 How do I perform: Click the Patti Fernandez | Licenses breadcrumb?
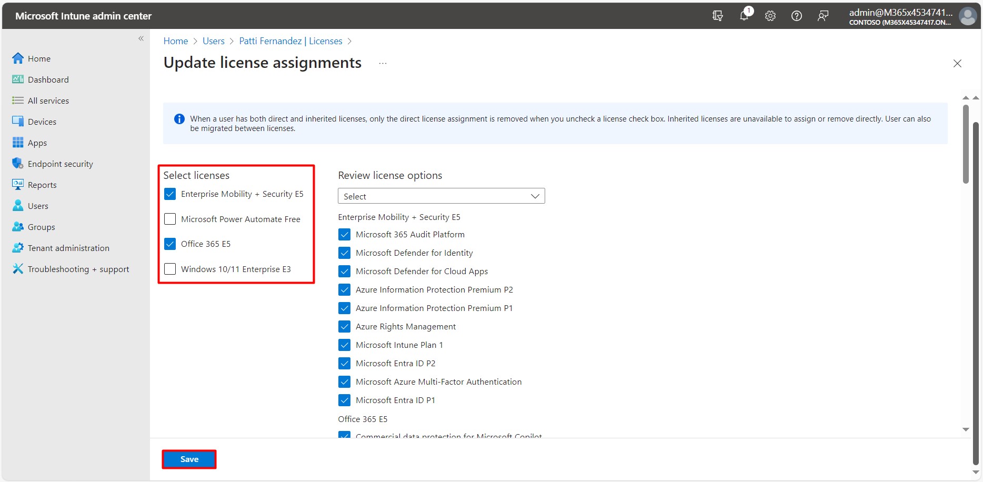[290, 41]
